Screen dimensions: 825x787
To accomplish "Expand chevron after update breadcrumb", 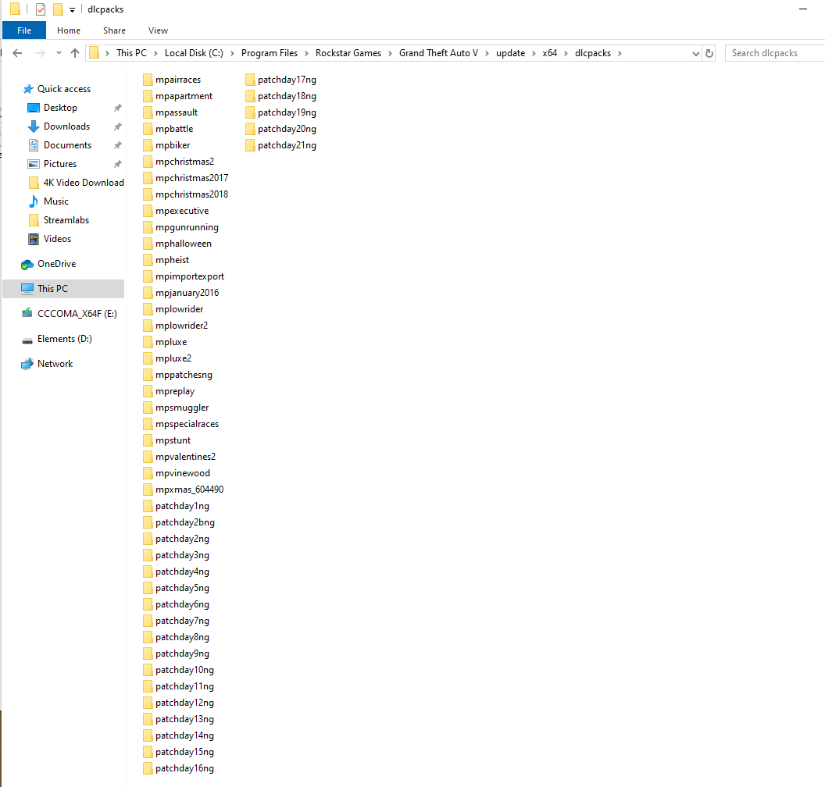I will click(x=534, y=53).
